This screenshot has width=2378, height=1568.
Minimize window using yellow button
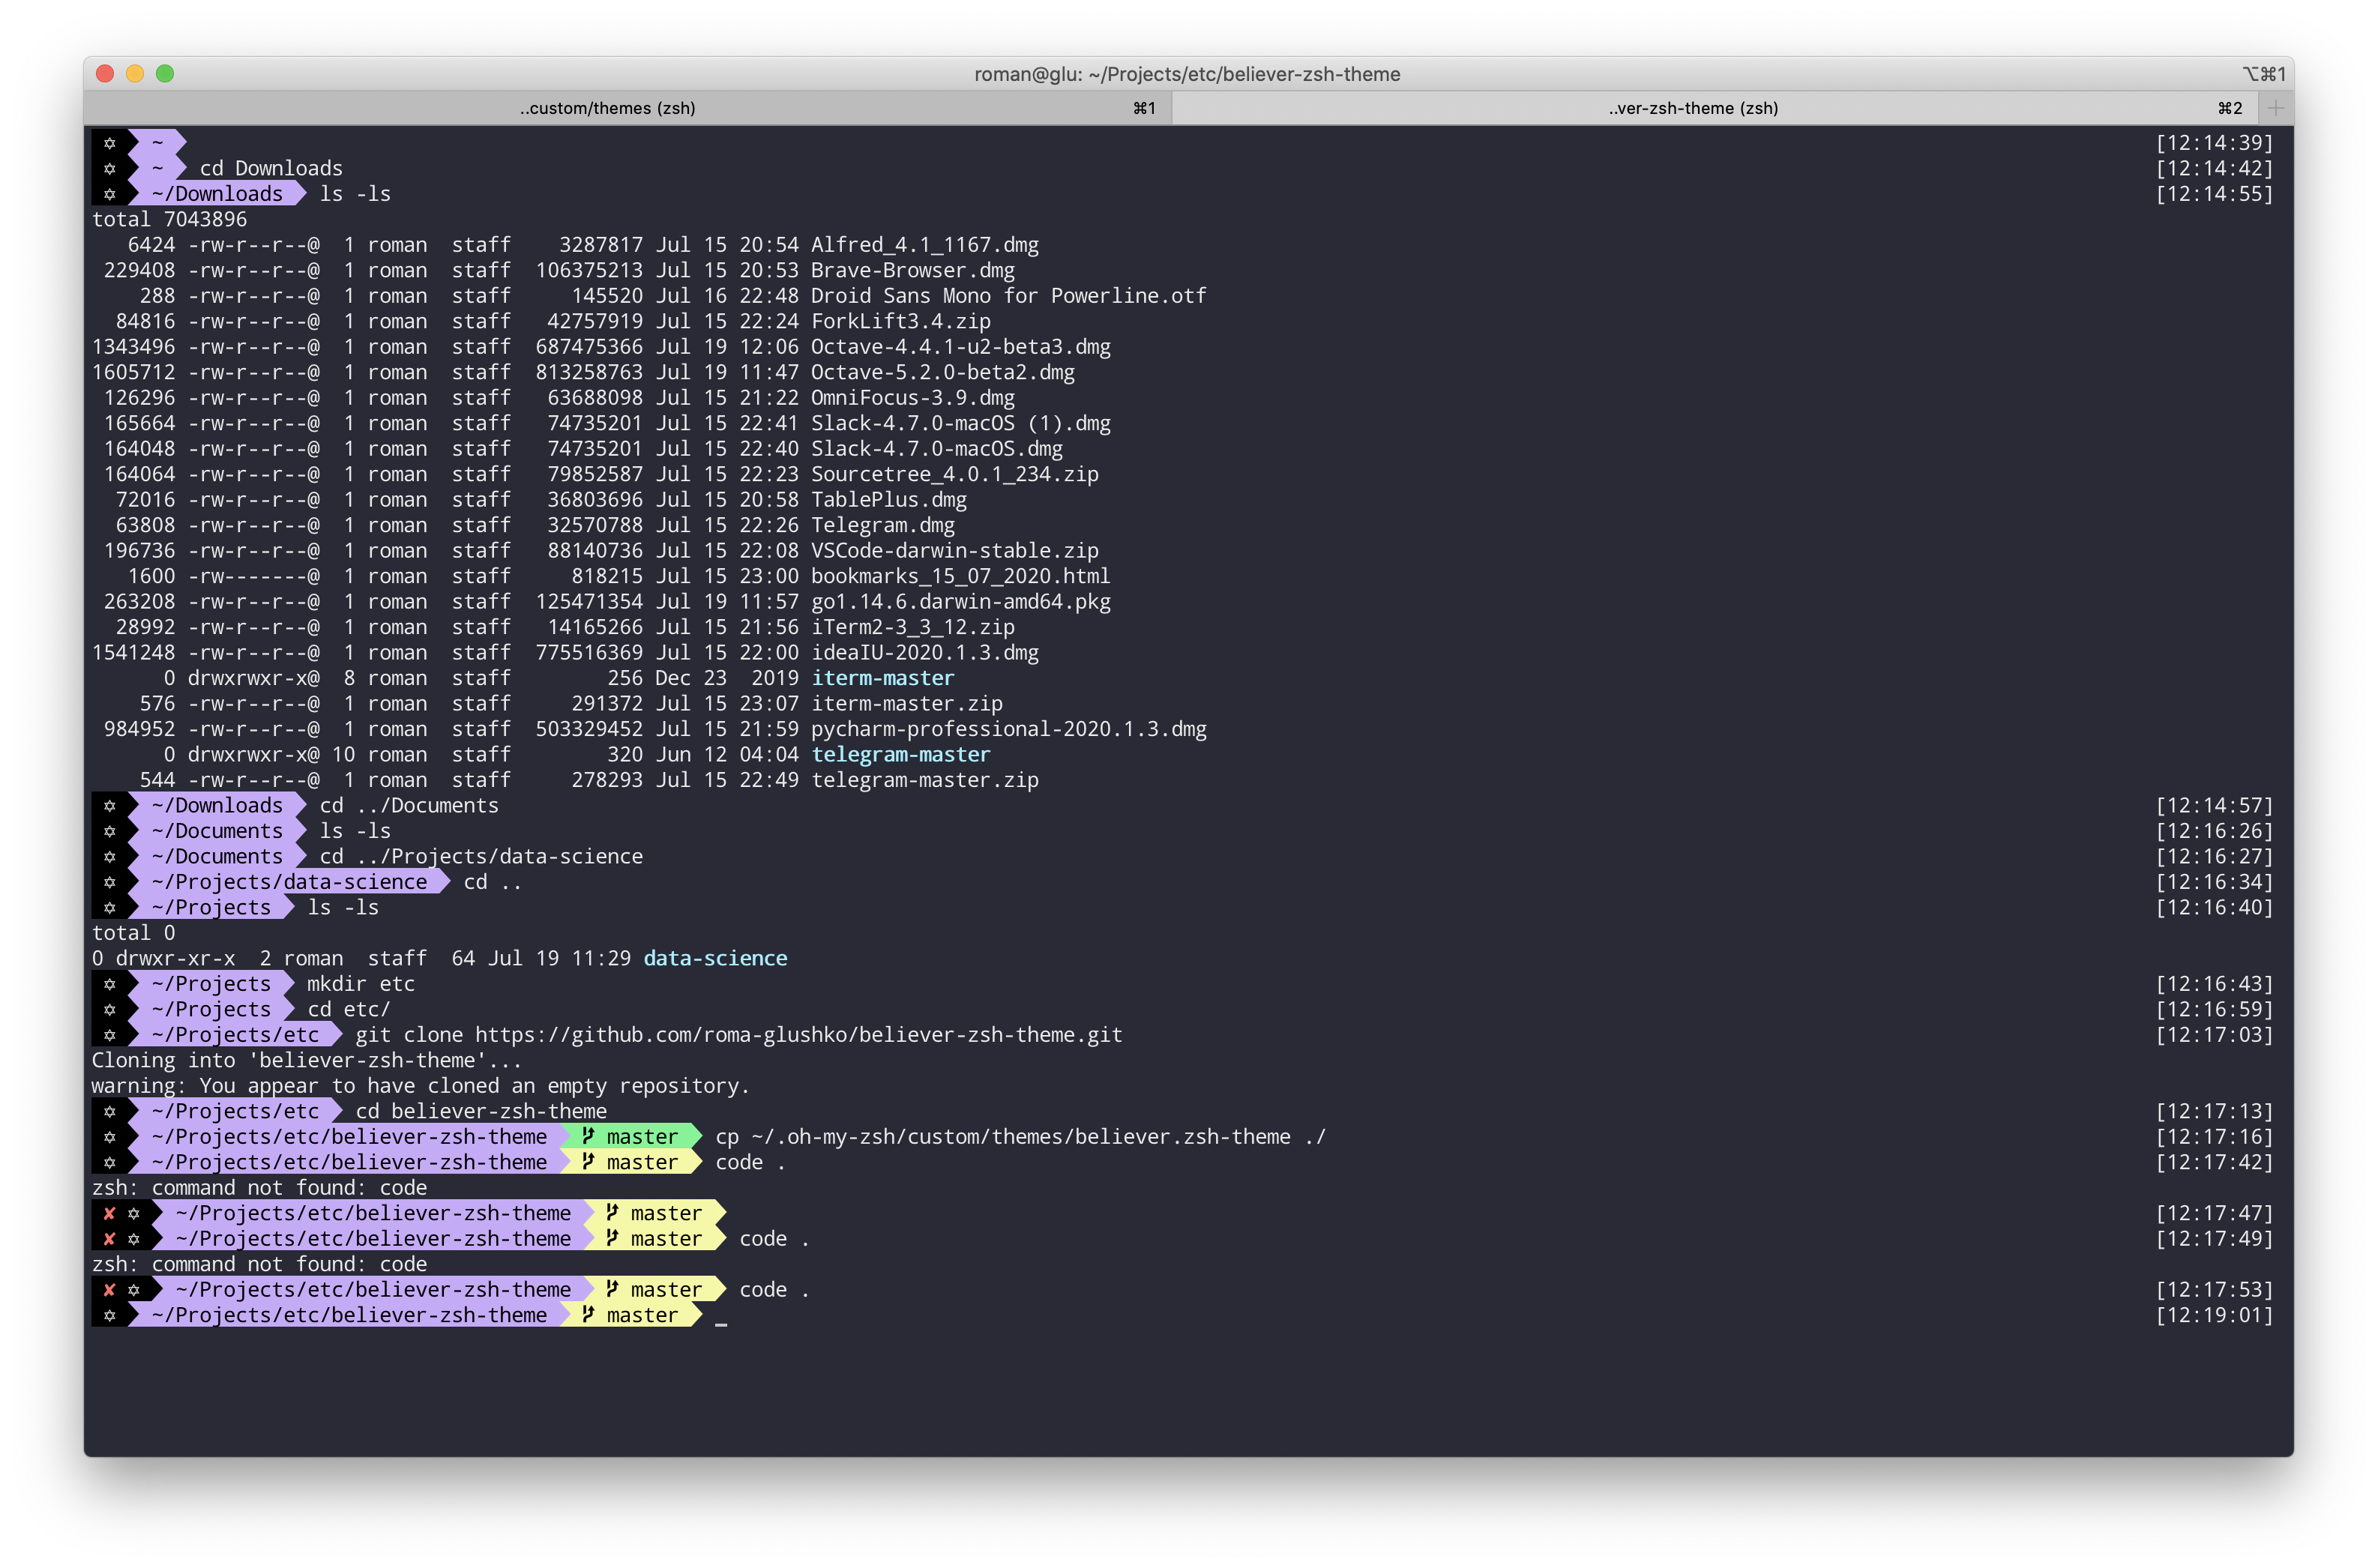[135, 74]
